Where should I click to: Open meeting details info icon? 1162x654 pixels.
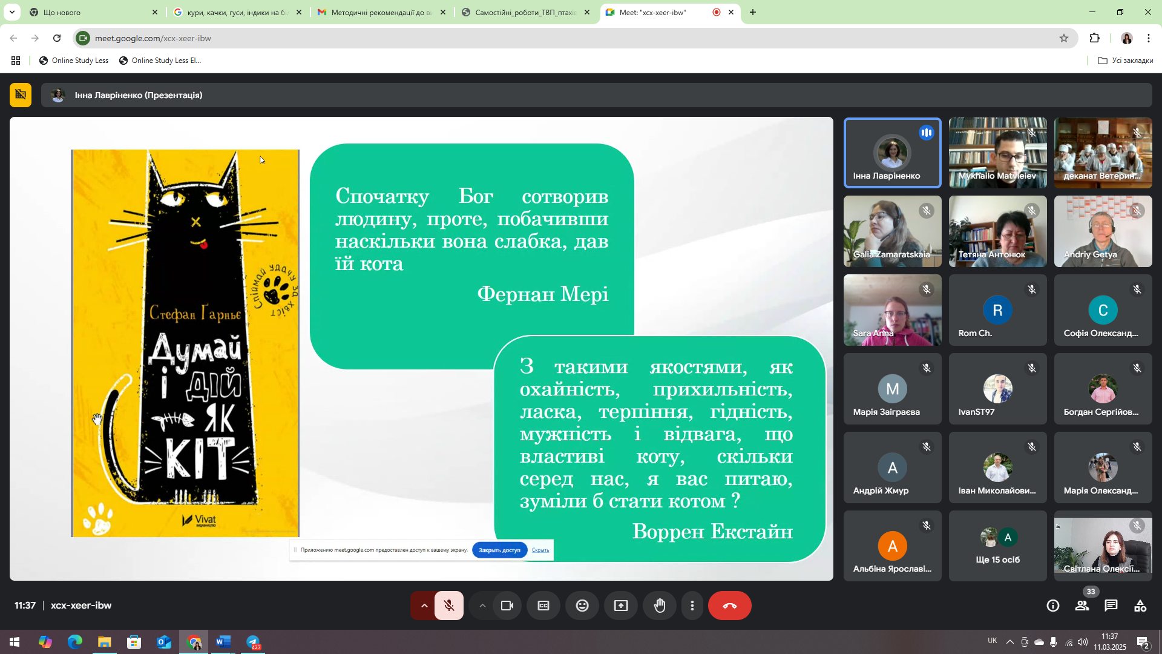(x=1053, y=606)
